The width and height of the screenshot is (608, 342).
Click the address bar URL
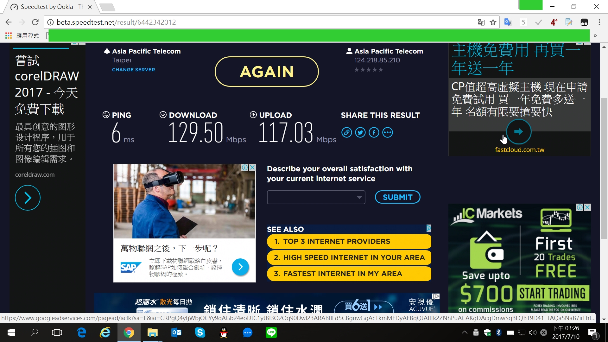coord(116,22)
